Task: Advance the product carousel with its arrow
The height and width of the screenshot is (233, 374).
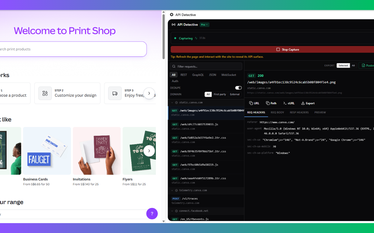Action: point(149,151)
